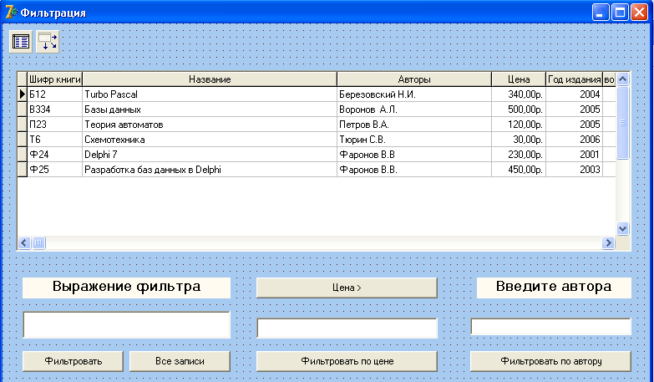The width and height of the screenshot is (654, 382).
Task: Click the grid's vertical scrollbar thumb
Action: click(622, 123)
